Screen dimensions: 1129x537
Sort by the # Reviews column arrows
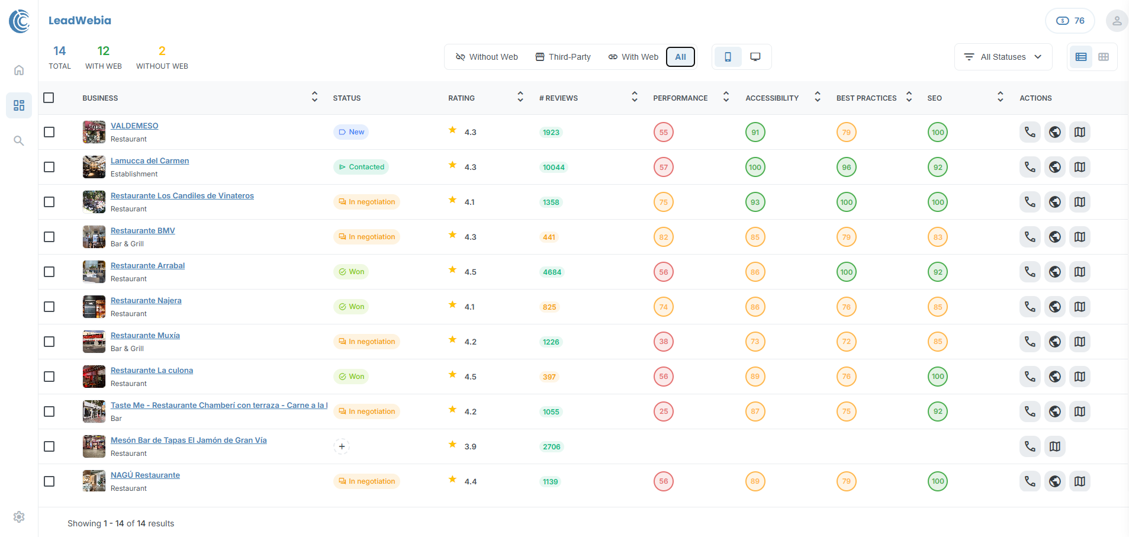[x=635, y=97]
